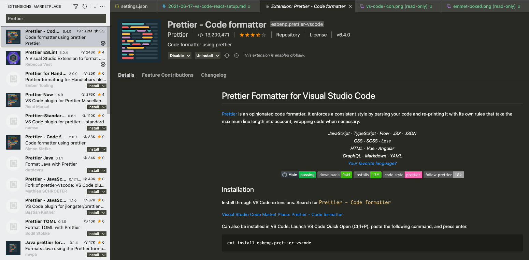Click the follow prettier 18k badge
This screenshot has width=529, height=260.
[443, 175]
